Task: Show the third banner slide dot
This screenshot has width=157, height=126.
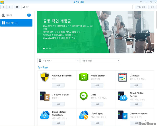Action: 50,49
